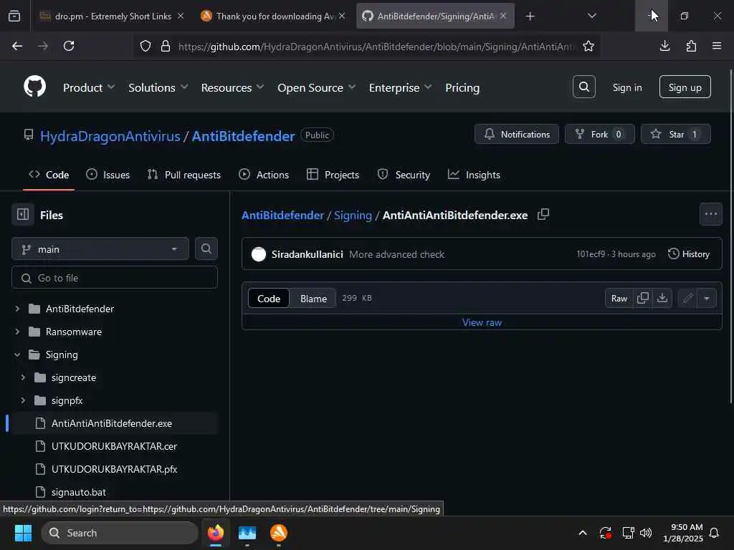Image resolution: width=734 pixels, height=550 pixels.
Task: Open the Actions tab
Action: [264, 175]
